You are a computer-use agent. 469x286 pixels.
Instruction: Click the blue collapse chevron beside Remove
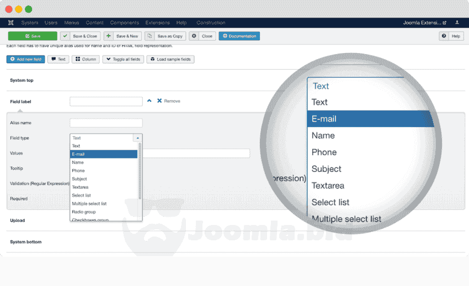pyautogui.click(x=149, y=101)
